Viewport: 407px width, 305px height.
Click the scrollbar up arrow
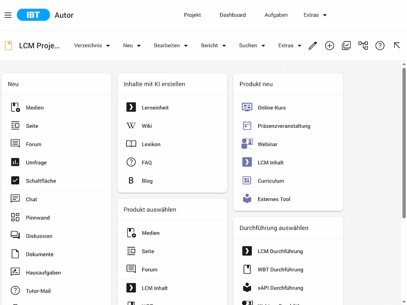[404, 64]
